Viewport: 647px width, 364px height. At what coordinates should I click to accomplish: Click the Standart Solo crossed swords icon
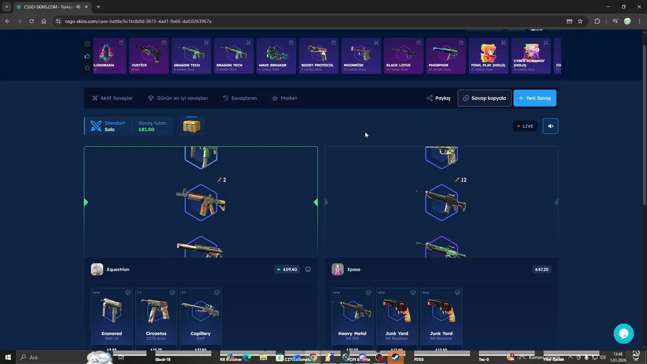pyautogui.click(x=96, y=126)
